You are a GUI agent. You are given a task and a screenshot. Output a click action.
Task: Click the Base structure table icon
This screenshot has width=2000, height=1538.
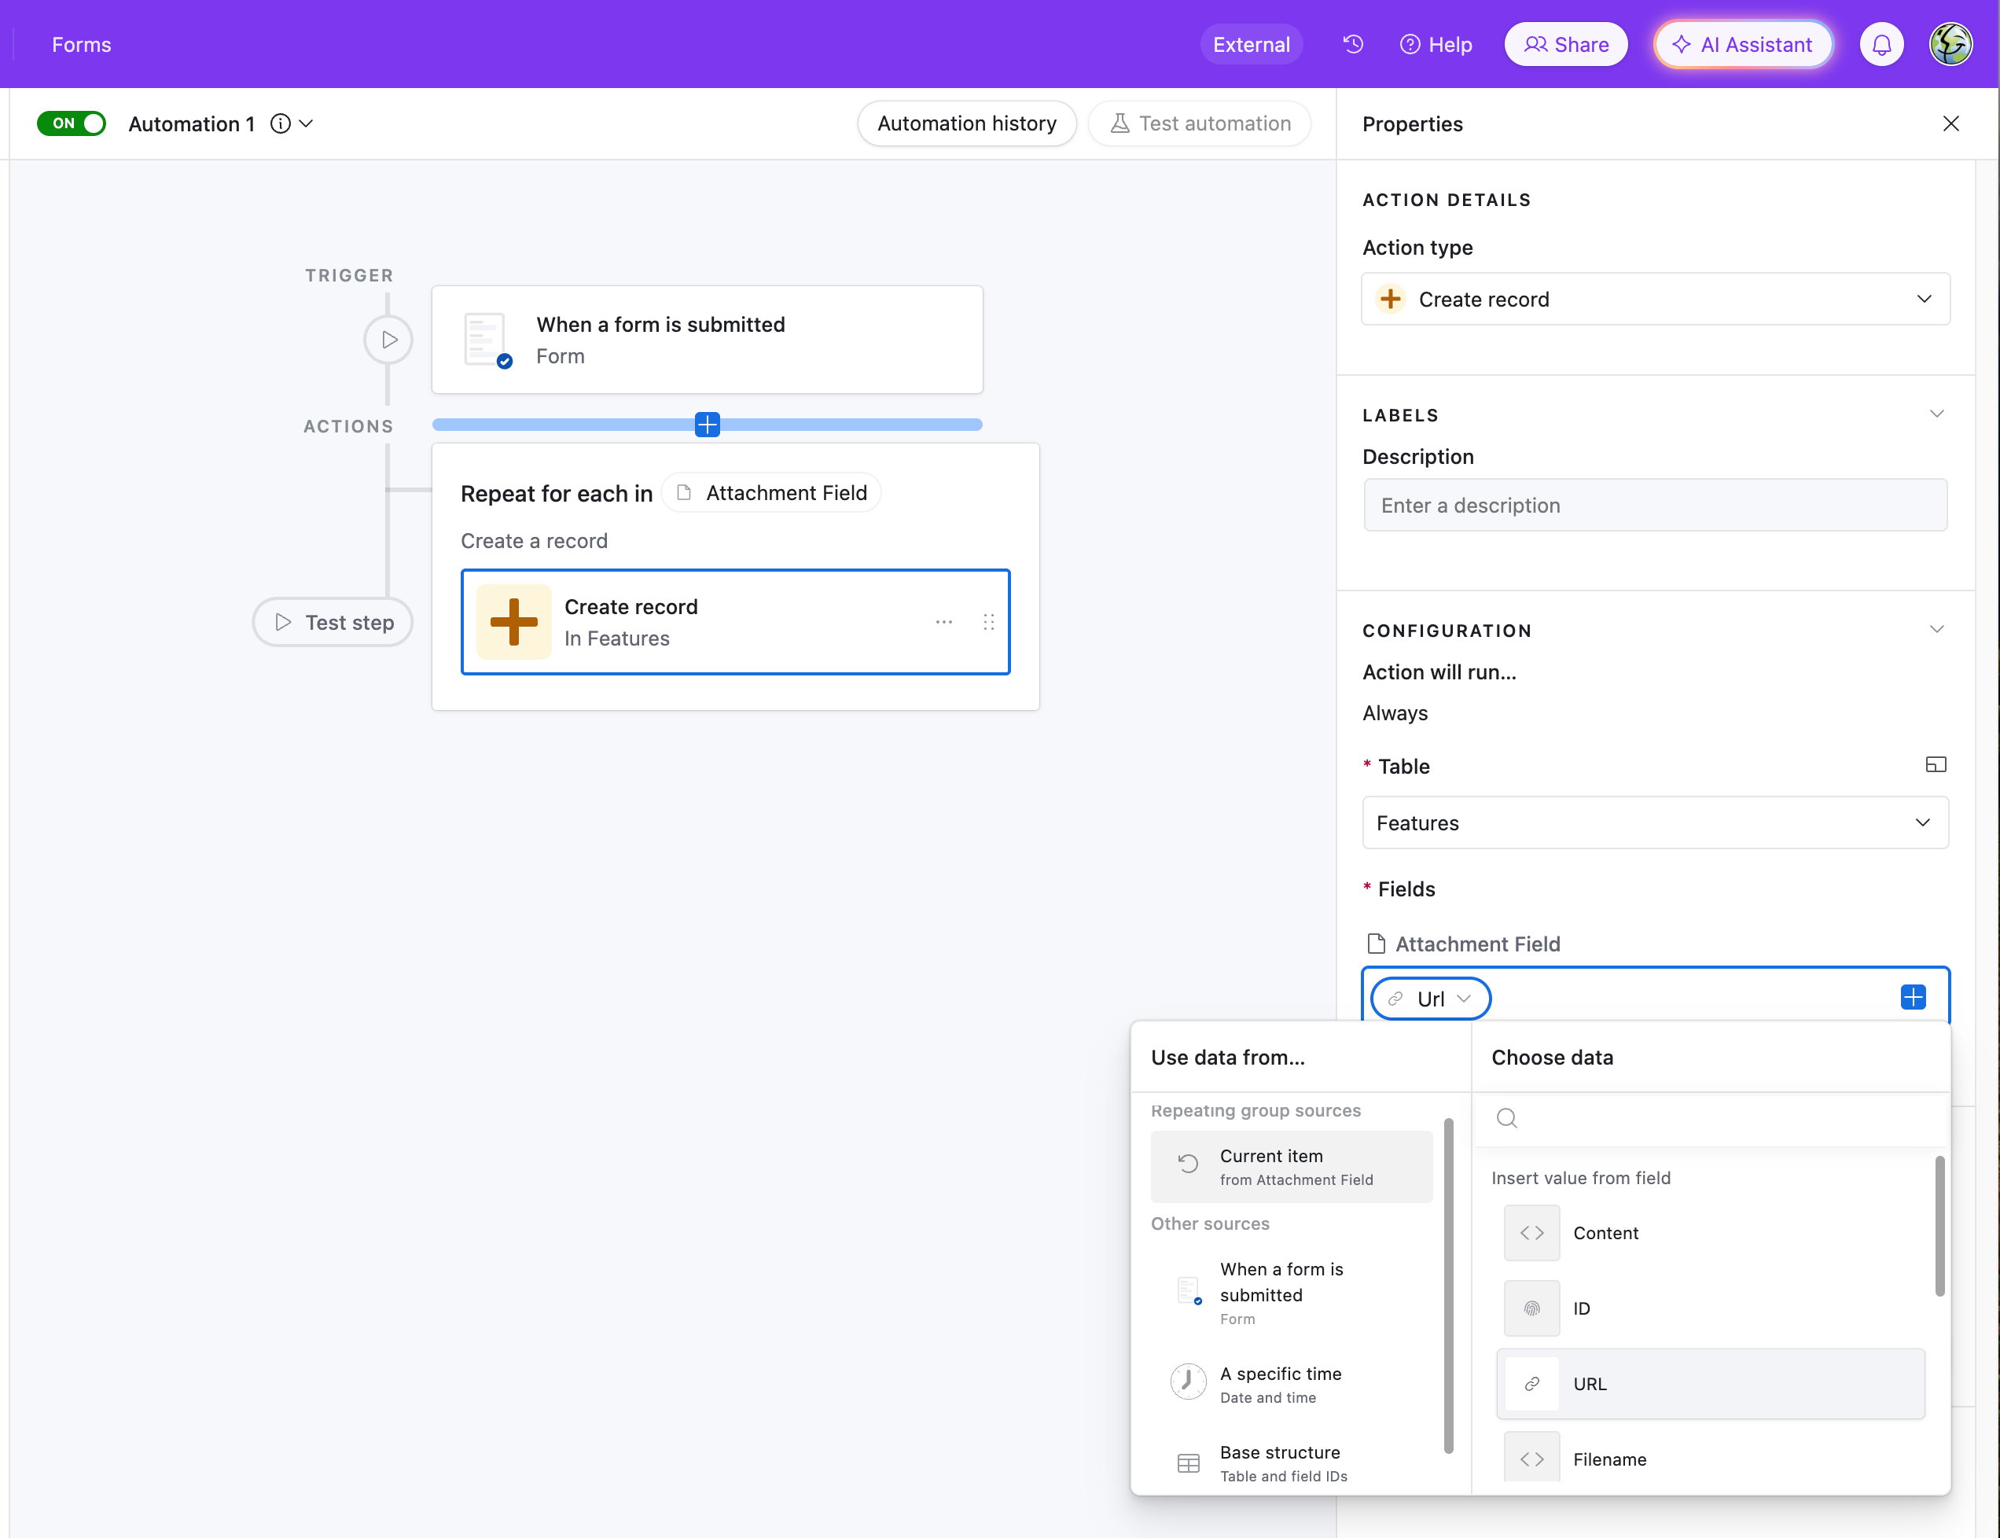[1188, 1463]
